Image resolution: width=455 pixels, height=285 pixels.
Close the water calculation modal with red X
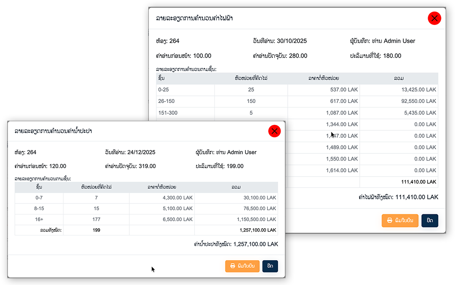click(x=274, y=131)
